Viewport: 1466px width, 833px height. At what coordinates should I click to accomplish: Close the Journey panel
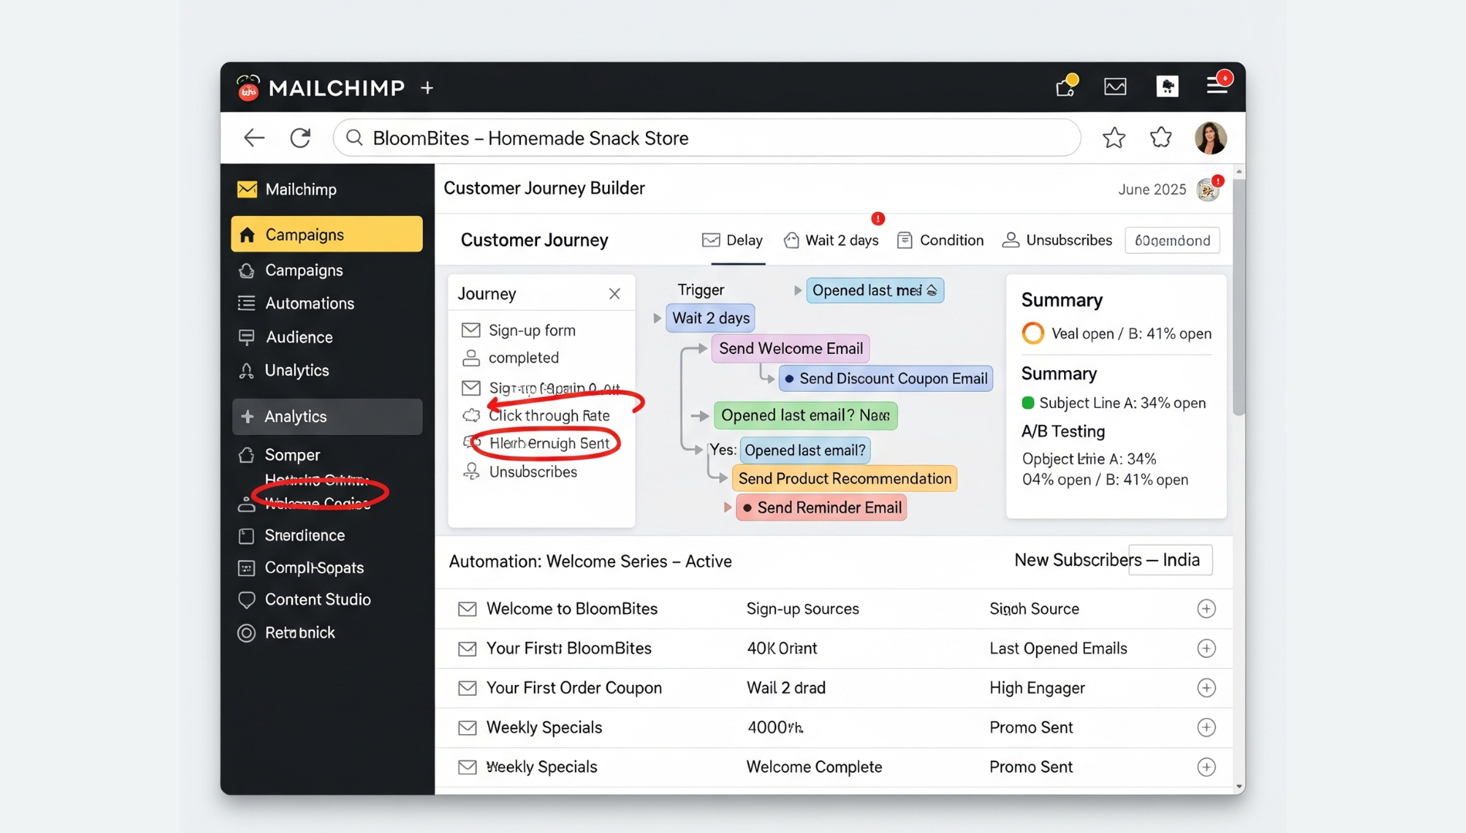(614, 294)
